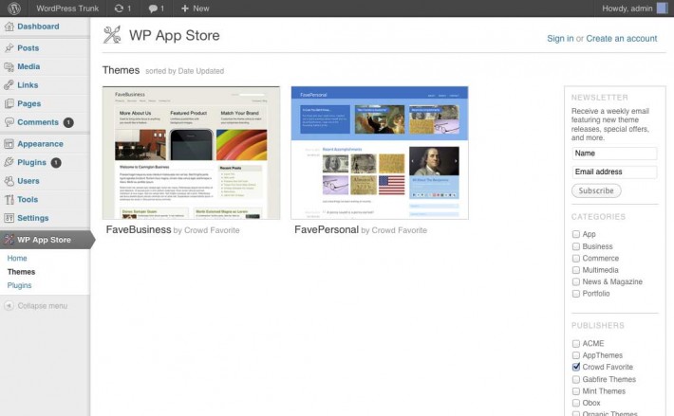Click the Plugins plug icon
Viewport: 674px width, 416px height.
pyautogui.click(x=9, y=162)
